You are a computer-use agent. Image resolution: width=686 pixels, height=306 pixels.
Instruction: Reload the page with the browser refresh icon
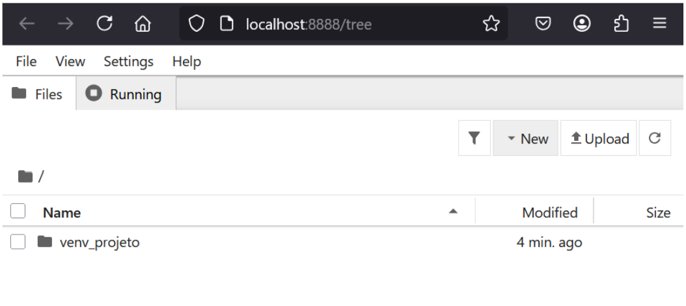coord(105,23)
